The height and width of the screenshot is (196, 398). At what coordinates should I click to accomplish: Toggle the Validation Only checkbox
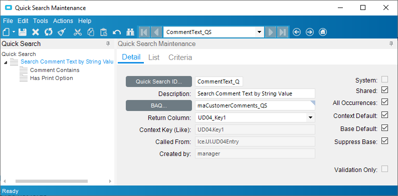[x=385, y=169]
